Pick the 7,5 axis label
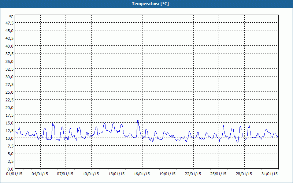 [11, 146]
